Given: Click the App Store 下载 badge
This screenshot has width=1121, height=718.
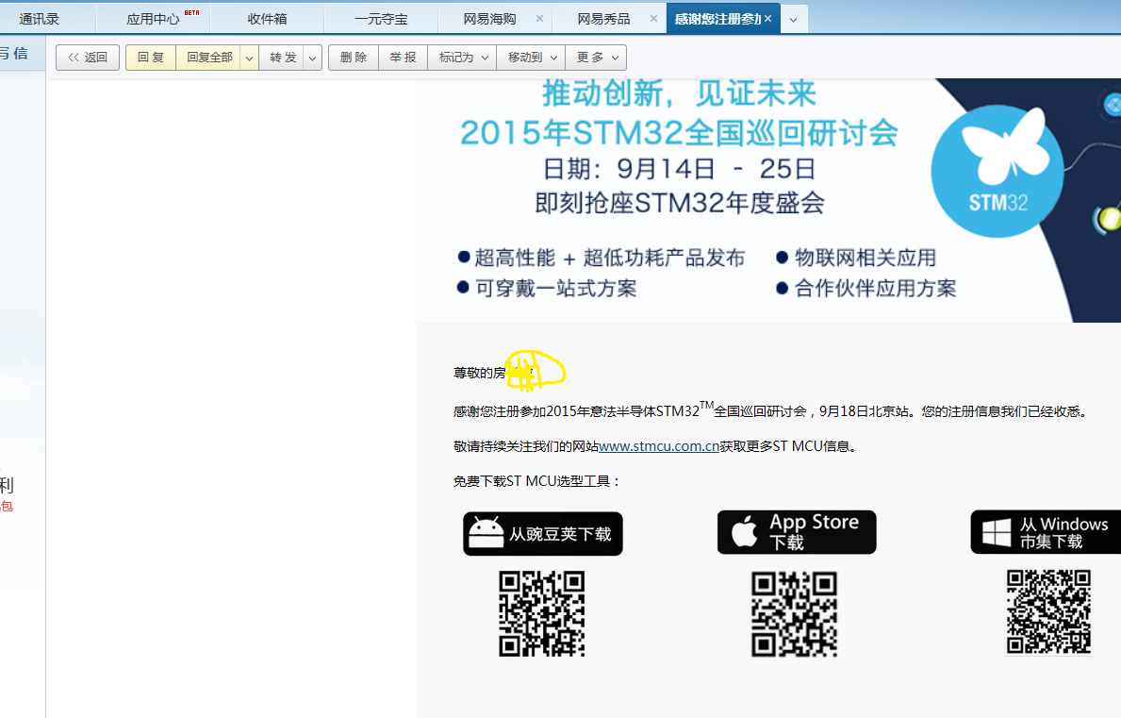Looking at the screenshot, I should (x=797, y=532).
